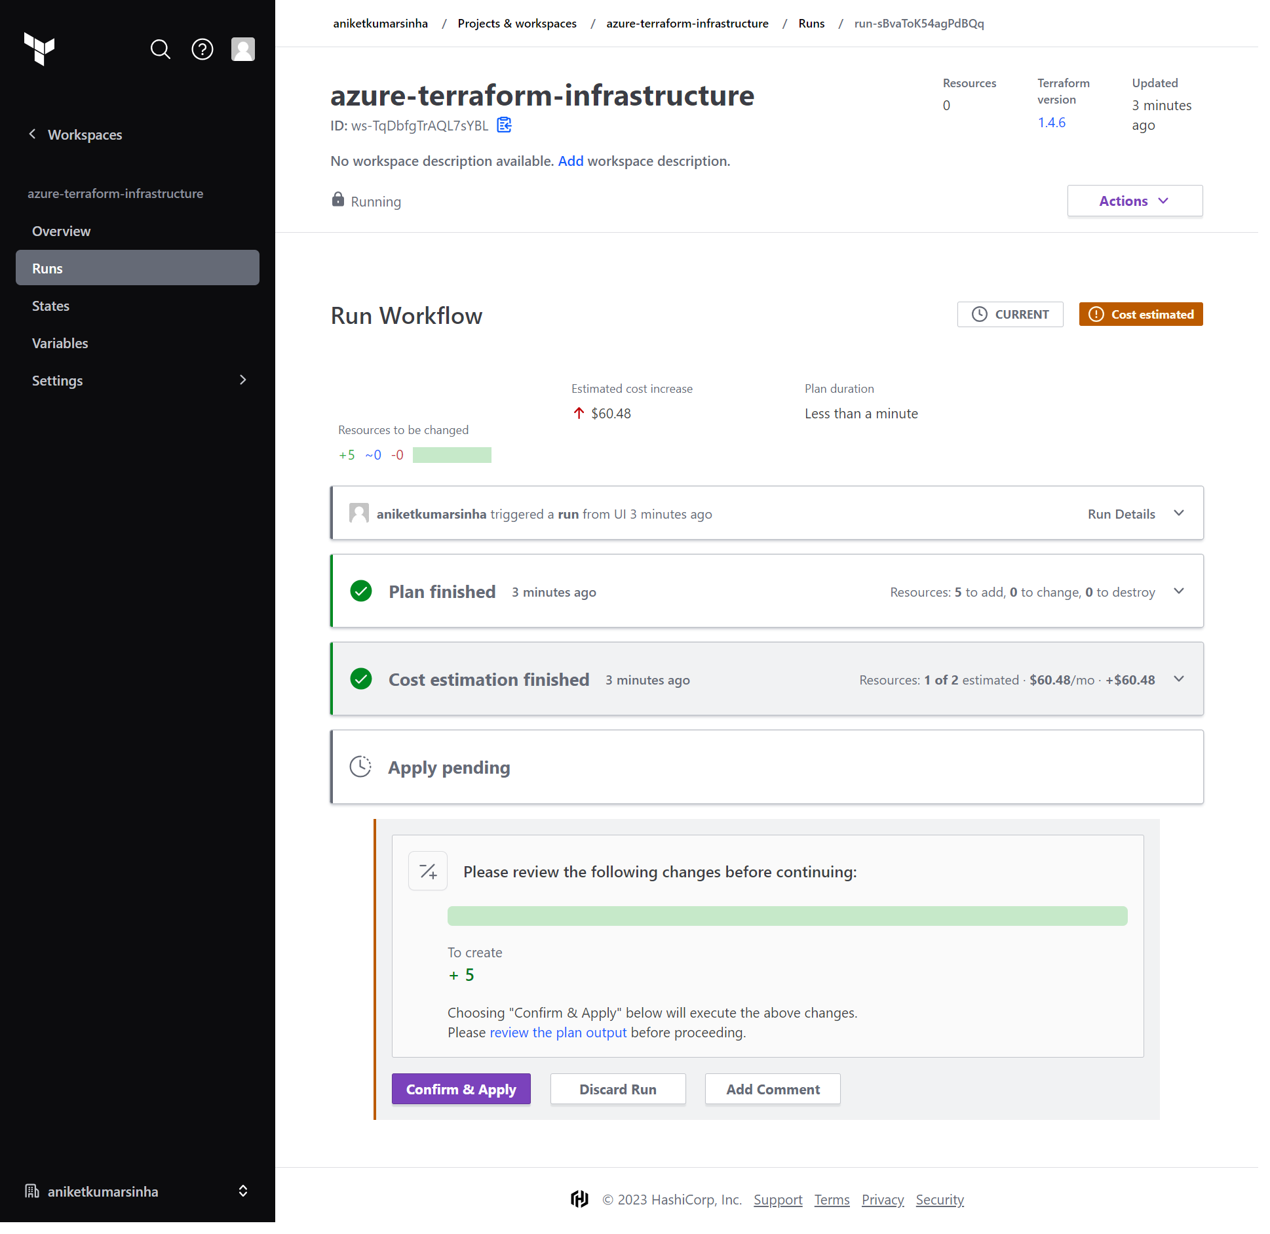
Task: Click the organization building icon
Action: [x=32, y=1191]
